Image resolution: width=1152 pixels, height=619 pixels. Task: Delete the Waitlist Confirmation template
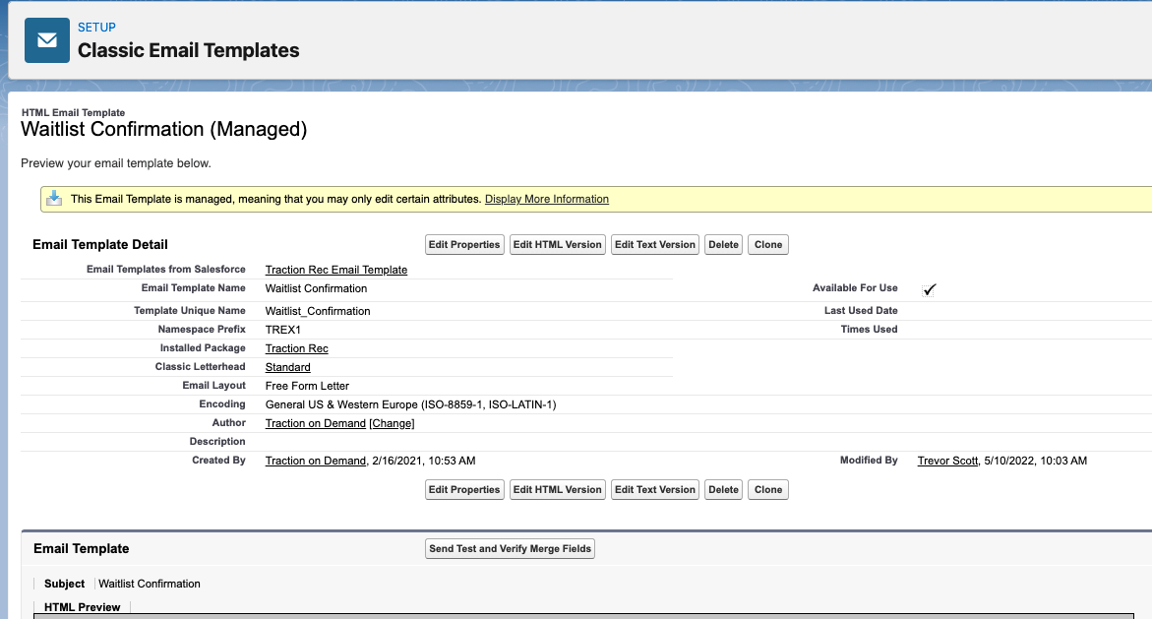[723, 244]
